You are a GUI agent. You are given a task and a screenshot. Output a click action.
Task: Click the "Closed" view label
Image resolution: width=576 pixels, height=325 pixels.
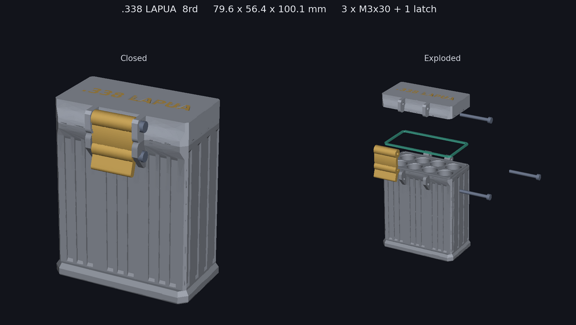133,58
